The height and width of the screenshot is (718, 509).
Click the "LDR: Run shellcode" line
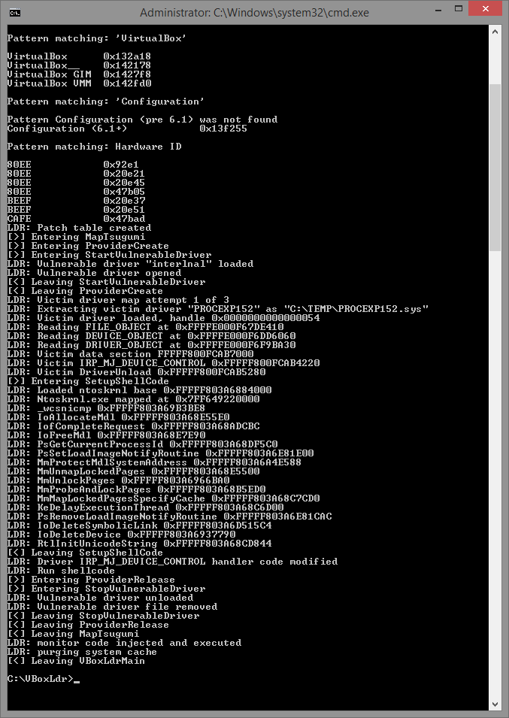click(x=61, y=571)
